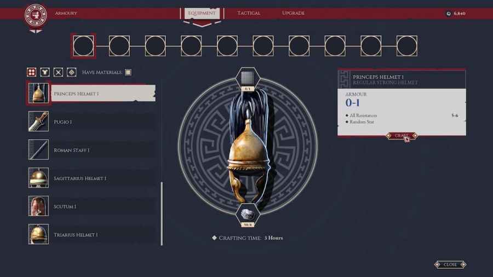Click the Craft button
The image size is (493, 277).
pyautogui.click(x=402, y=135)
